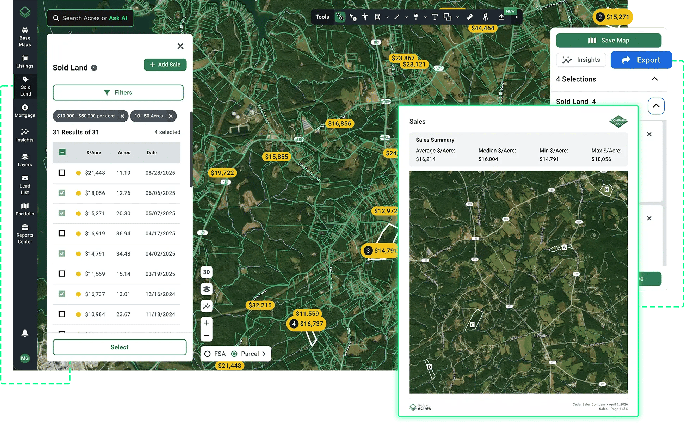Open map insights sparkle button
684x423 pixels.
pyautogui.click(x=207, y=306)
